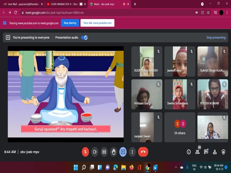Open Microsoft Office from taskbar

139,167
